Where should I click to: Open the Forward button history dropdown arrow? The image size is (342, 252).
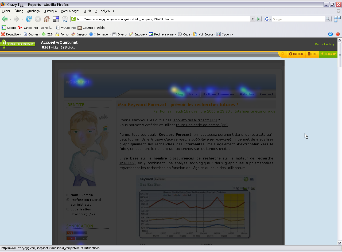tap(22, 19)
